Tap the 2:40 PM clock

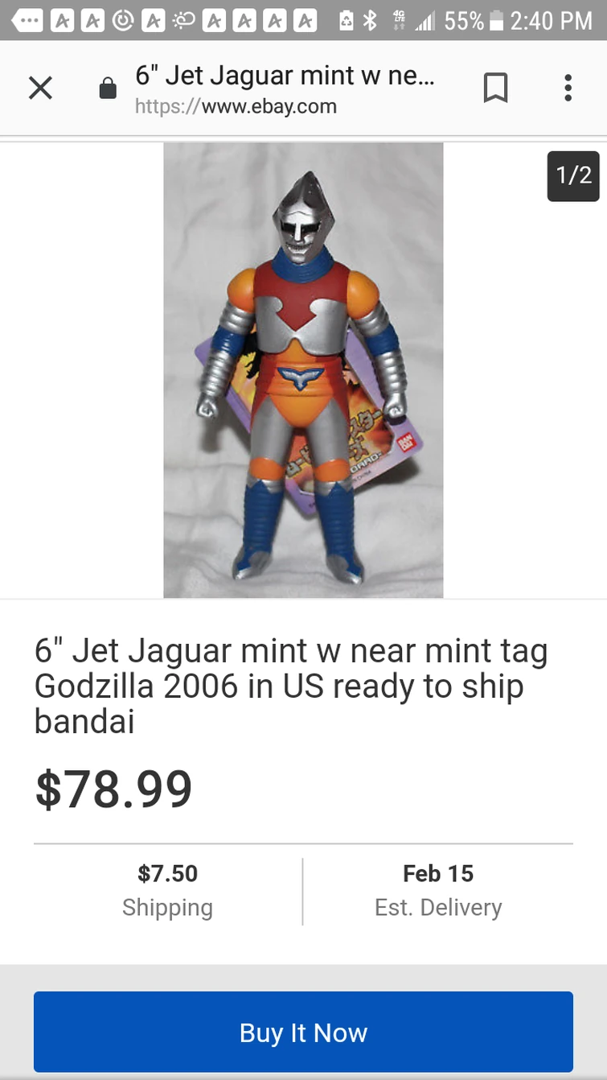[552, 20]
